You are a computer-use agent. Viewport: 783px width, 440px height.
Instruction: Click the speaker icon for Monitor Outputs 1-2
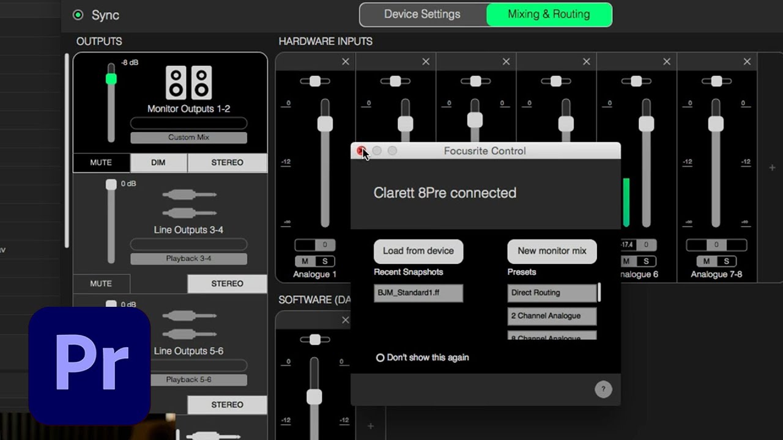click(x=188, y=82)
